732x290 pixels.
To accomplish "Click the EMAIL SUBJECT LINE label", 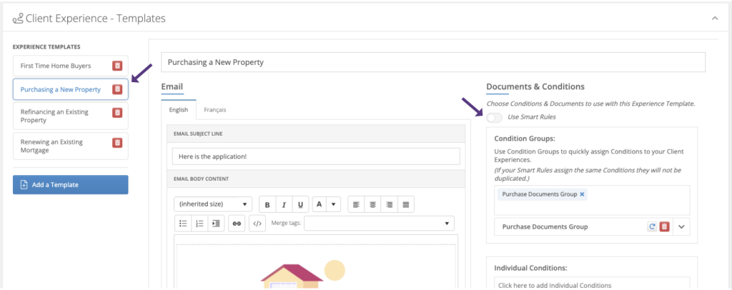I will [198, 134].
